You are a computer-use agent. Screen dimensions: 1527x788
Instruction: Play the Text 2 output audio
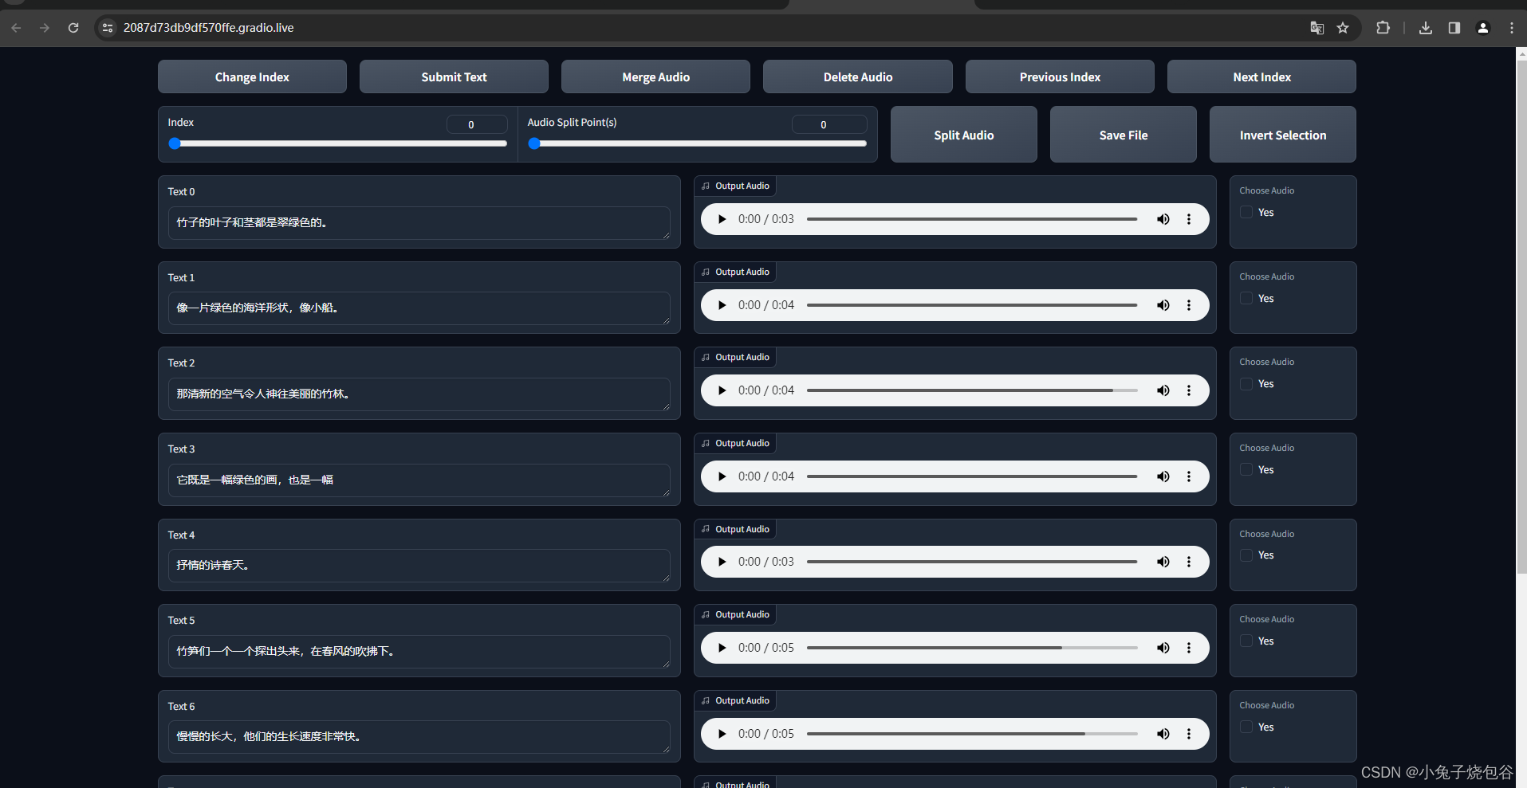(x=722, y=390)
